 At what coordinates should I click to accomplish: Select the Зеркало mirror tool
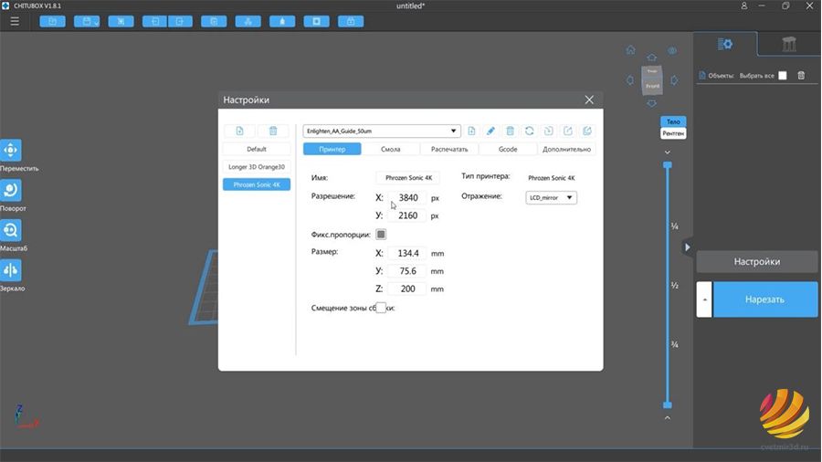click(11, 270)
